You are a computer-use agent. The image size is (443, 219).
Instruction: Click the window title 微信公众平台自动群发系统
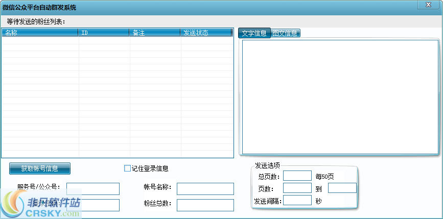click(x=39, y=8)
